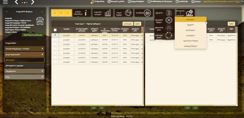Image resolution: width=244 pixels, height=118 pixels.
Task: Go back with the top left chevron
Action: tap(17, 2)
